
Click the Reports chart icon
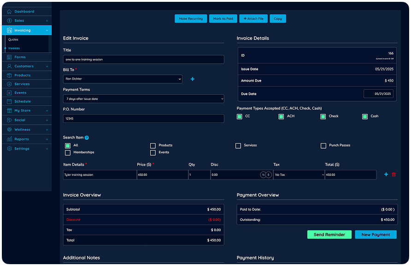[x=9, y=139]
